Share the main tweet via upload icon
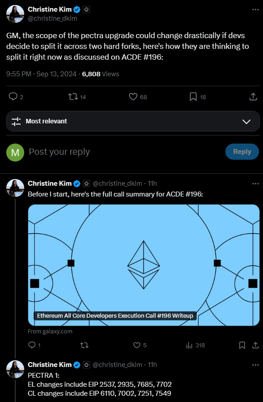 253,96
